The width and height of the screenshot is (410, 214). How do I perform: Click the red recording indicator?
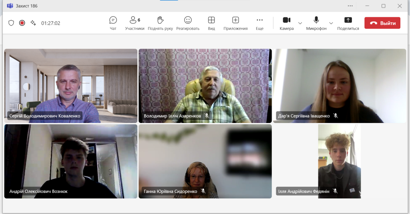[22, 23]
